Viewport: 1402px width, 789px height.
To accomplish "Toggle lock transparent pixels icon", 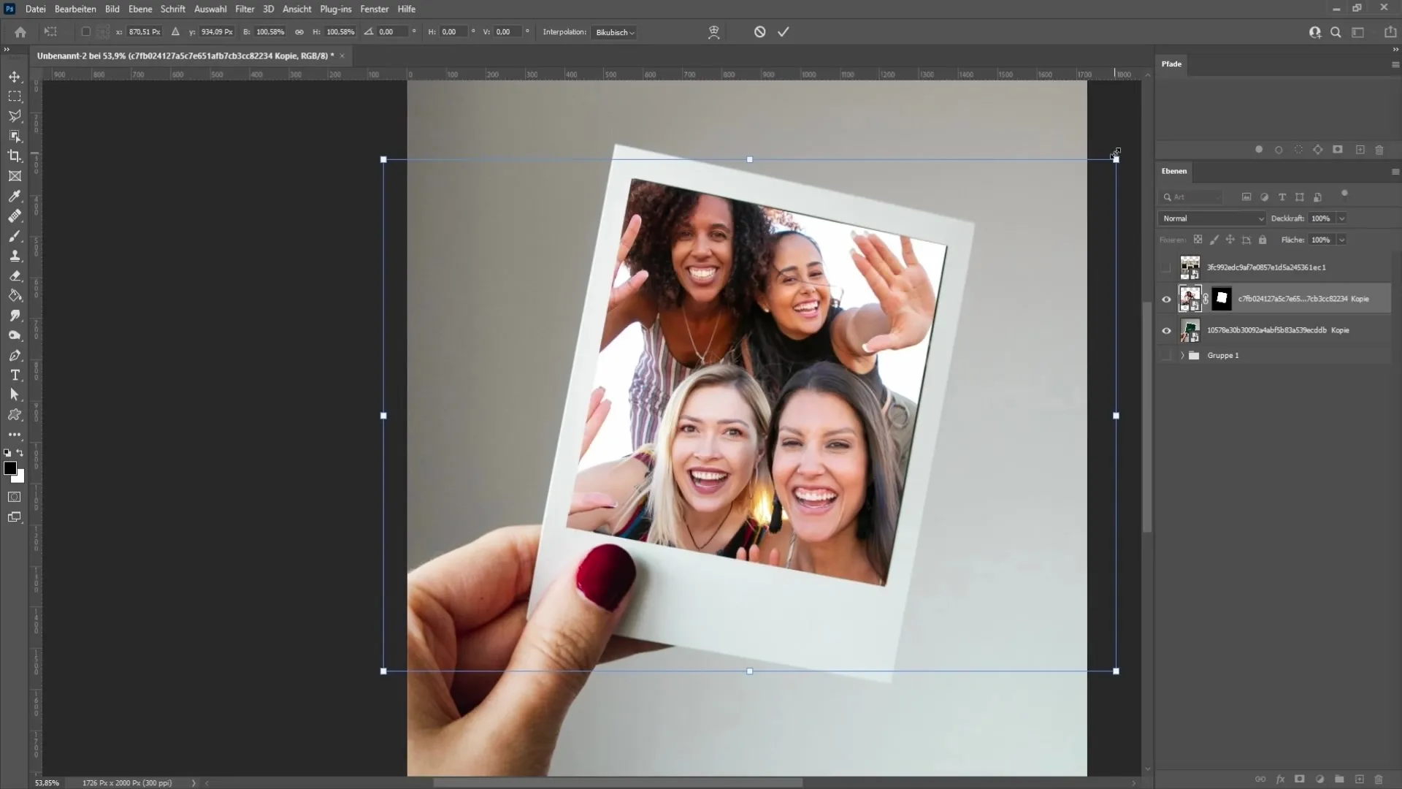I will click(x=1198, y=240).
